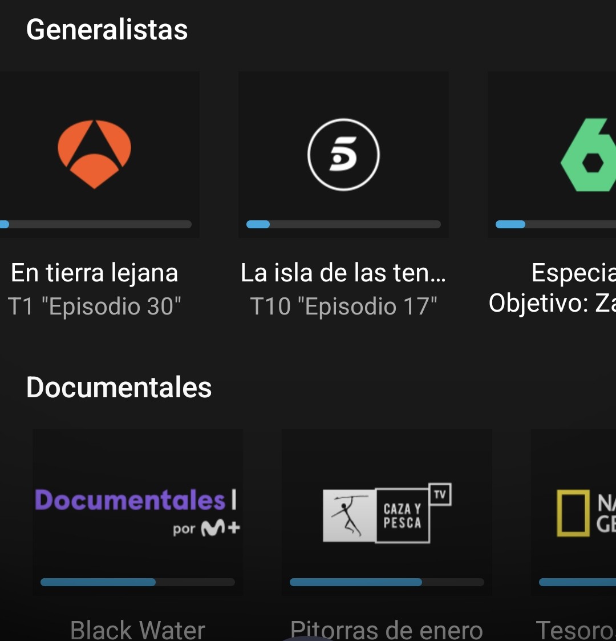
Task: Select T10 "Episodio 17" episode label
Action: pyautogui.click(x=343, y=306)
